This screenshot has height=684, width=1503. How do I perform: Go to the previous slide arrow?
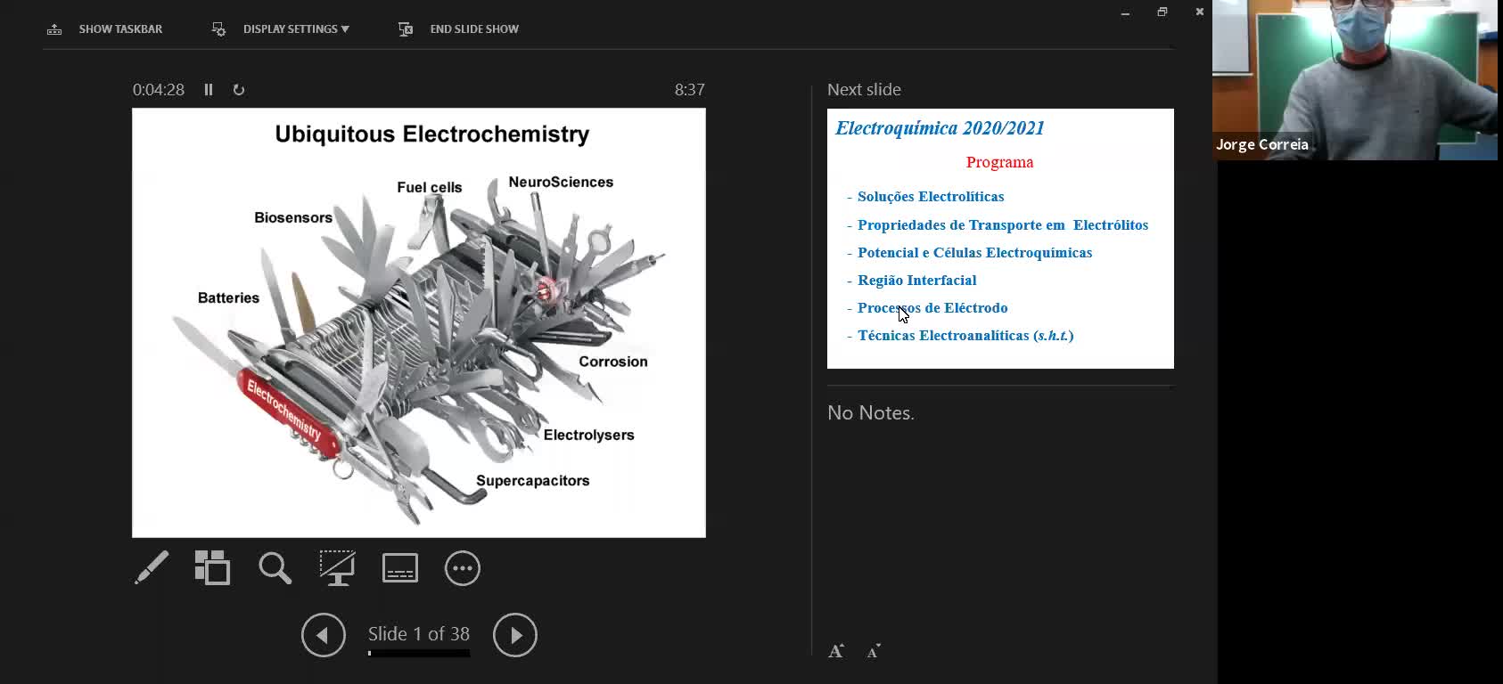pos(324,635)
